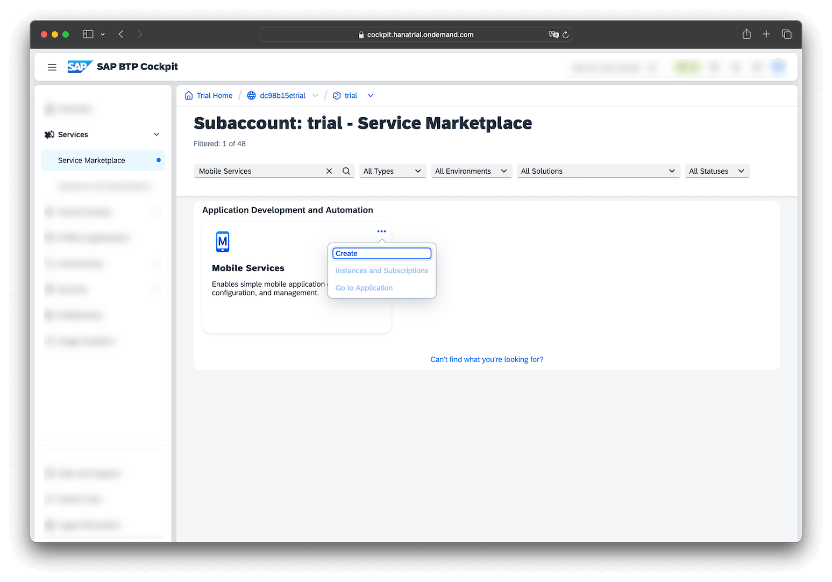Screen dimensions: 832x582
Task: Open the navigation hamburger menu
Action: point(52,67)
